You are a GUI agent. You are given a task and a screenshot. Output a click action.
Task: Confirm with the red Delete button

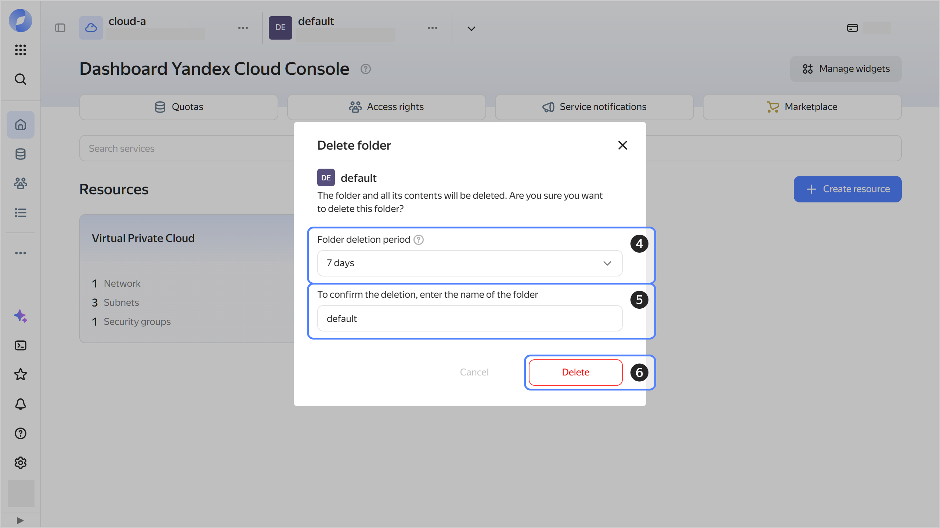[x=575, y=372]
